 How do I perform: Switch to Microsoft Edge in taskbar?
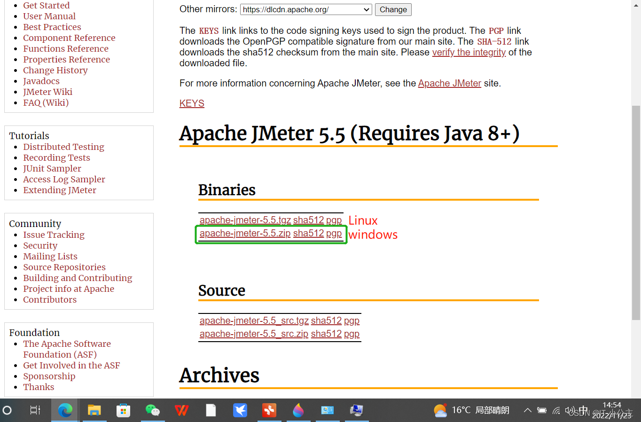coord(65,410)
